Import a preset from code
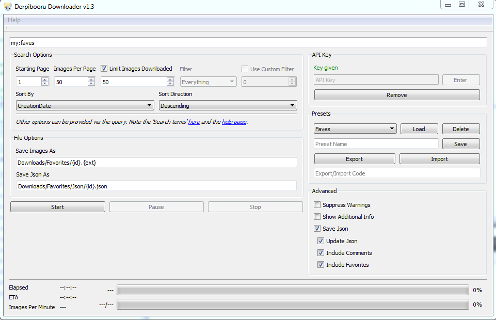Viewport: 496px width, 320px height. 439,159
